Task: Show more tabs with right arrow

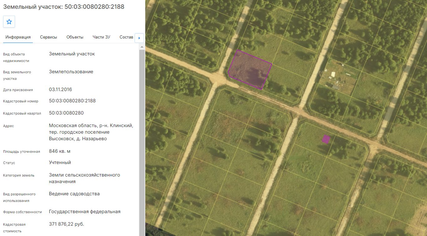Action: tap(139, 38)
